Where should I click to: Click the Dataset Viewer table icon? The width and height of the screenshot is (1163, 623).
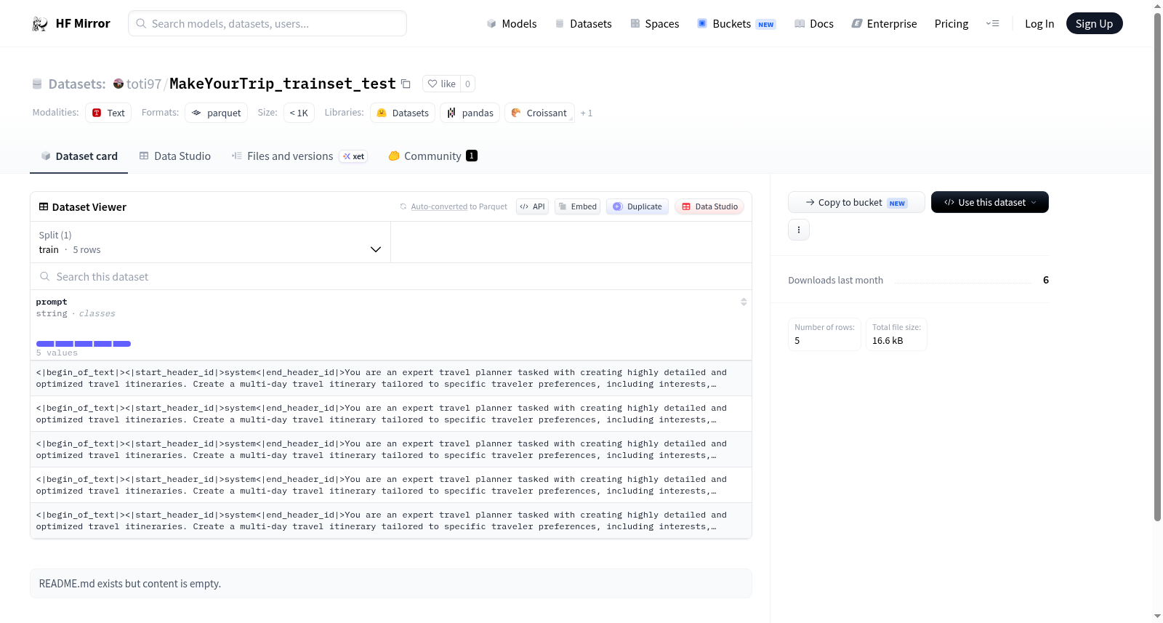click(44, 207)
